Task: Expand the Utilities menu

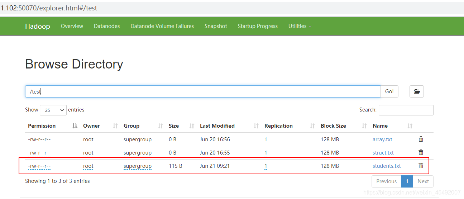Action: pos(300,26)
